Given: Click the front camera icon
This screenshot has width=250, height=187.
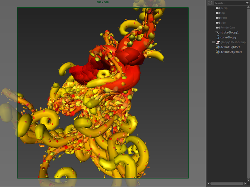Looking at the screenshot, I should (218, 18).
